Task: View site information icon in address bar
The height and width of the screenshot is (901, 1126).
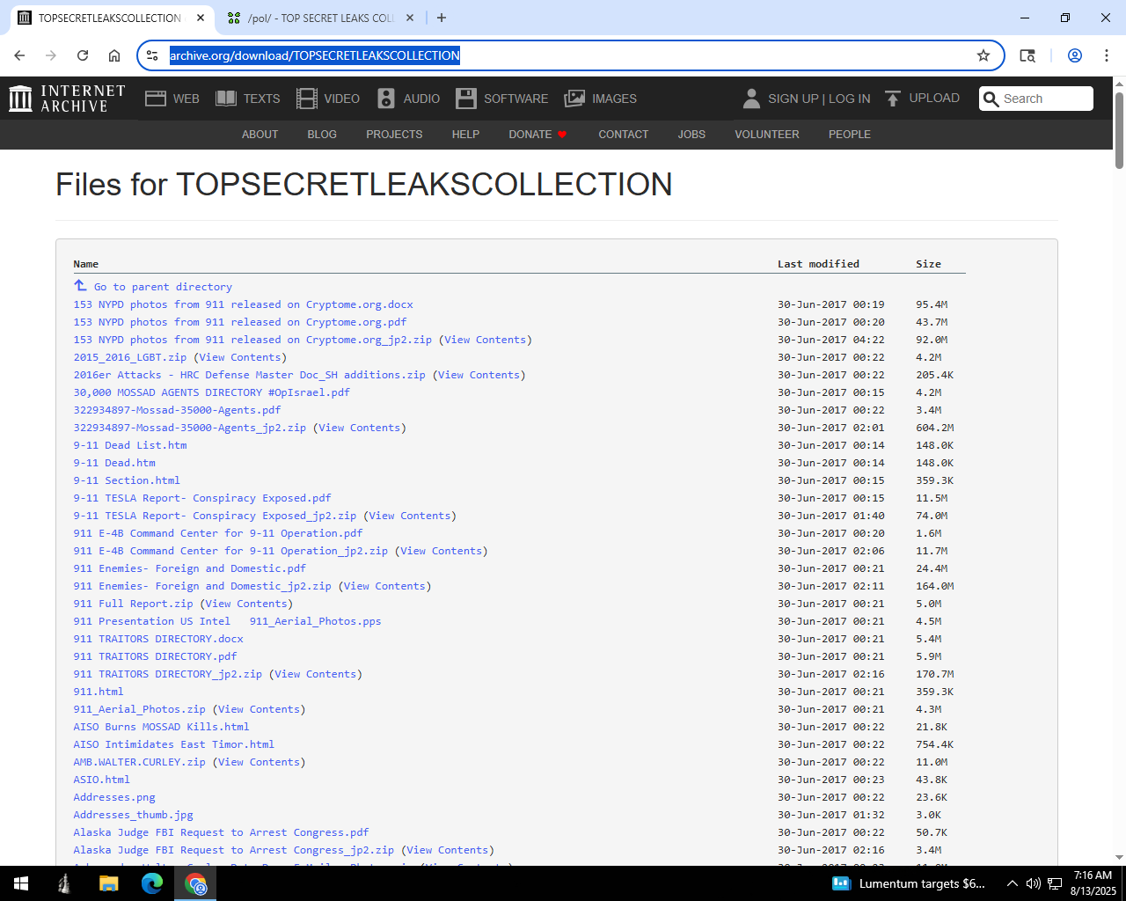Action: pyautogui.click(x=152, y=55)
